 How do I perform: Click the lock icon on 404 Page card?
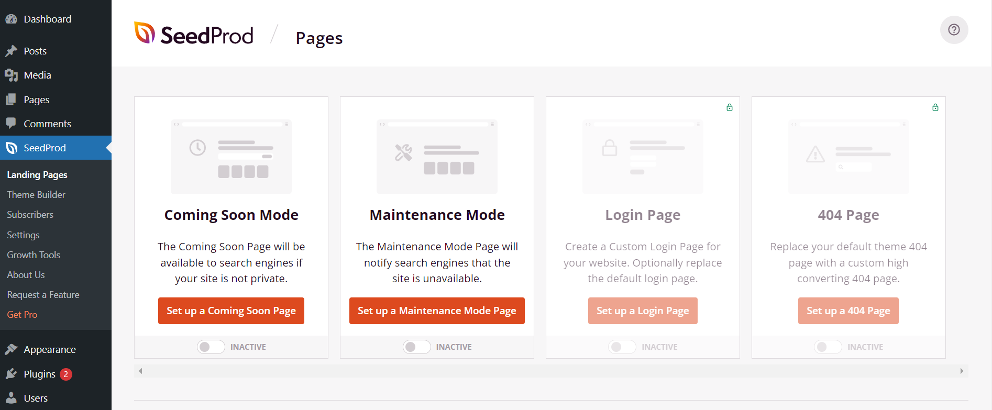coord(935,107)
